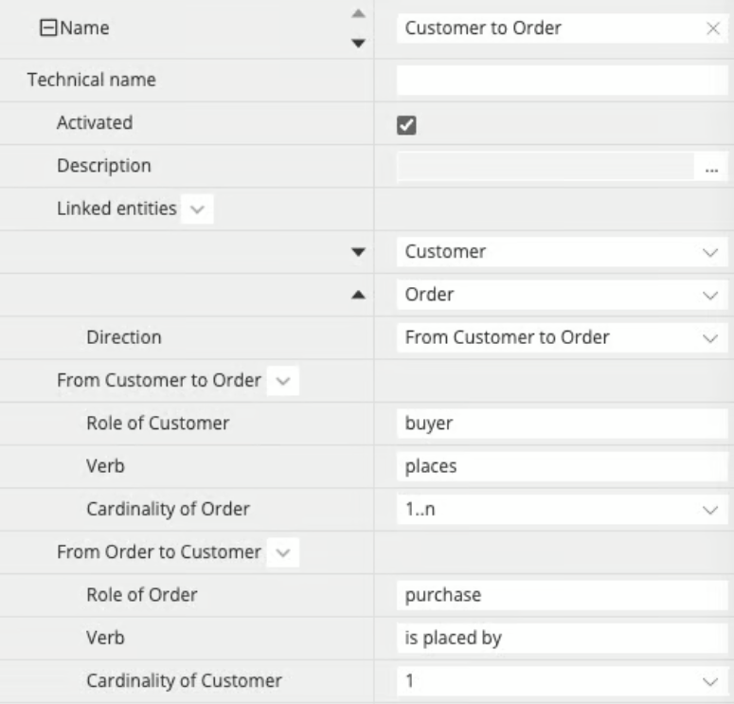
Task: Click the up sort arrow beside Name
Action: coord(358,13)
